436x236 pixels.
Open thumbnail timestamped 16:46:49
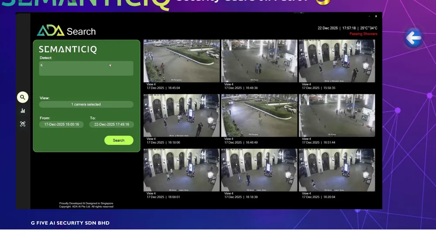[259, 115]
